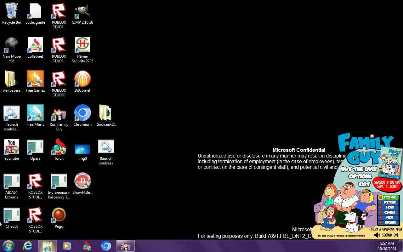Switch to running Family Guy taskbar item
This screenshot has width=403, height=252.
(126, 246)
